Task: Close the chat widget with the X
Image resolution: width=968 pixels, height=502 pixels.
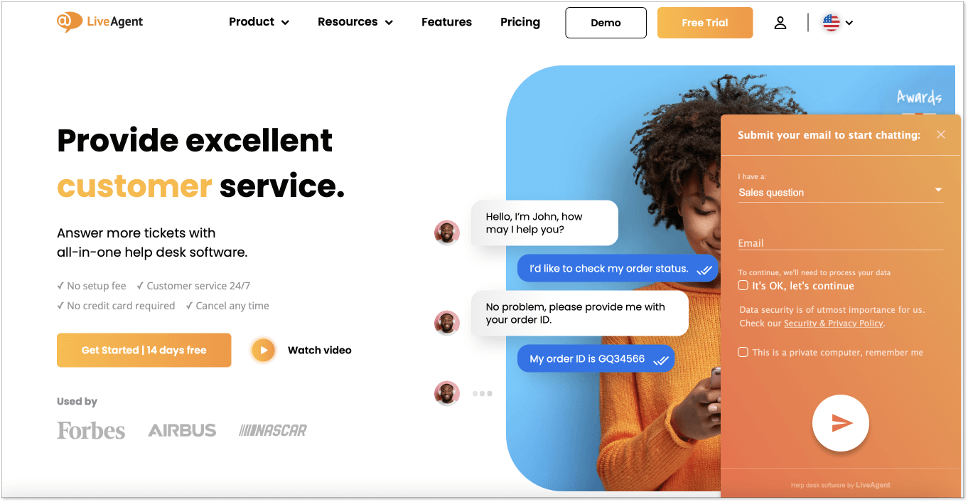Action: (941, 134)
